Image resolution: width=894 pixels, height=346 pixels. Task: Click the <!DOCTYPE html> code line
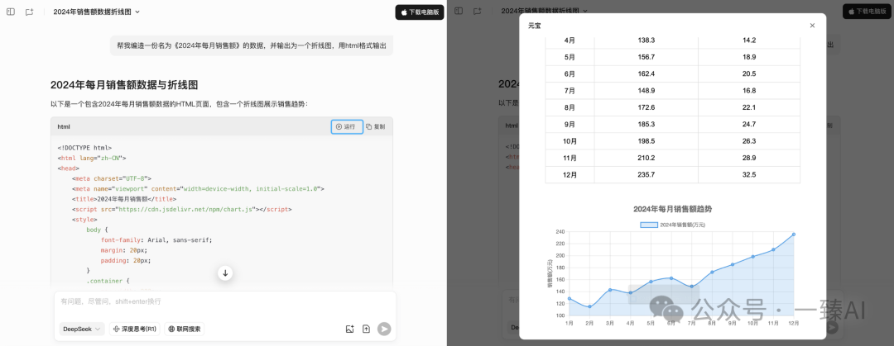point(84,147)
